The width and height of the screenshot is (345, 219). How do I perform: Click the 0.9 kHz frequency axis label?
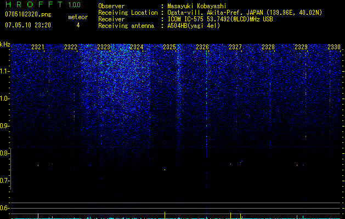click(x=4, y=126)
